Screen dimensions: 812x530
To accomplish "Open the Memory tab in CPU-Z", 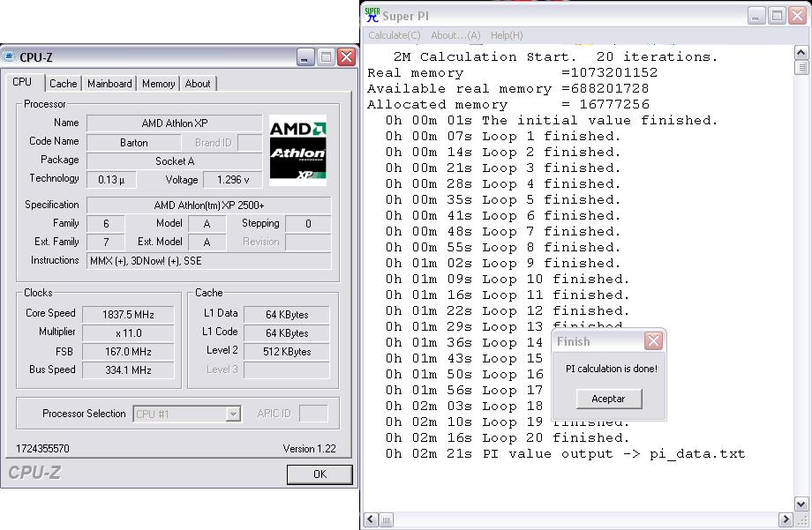I will pos(158,83).
